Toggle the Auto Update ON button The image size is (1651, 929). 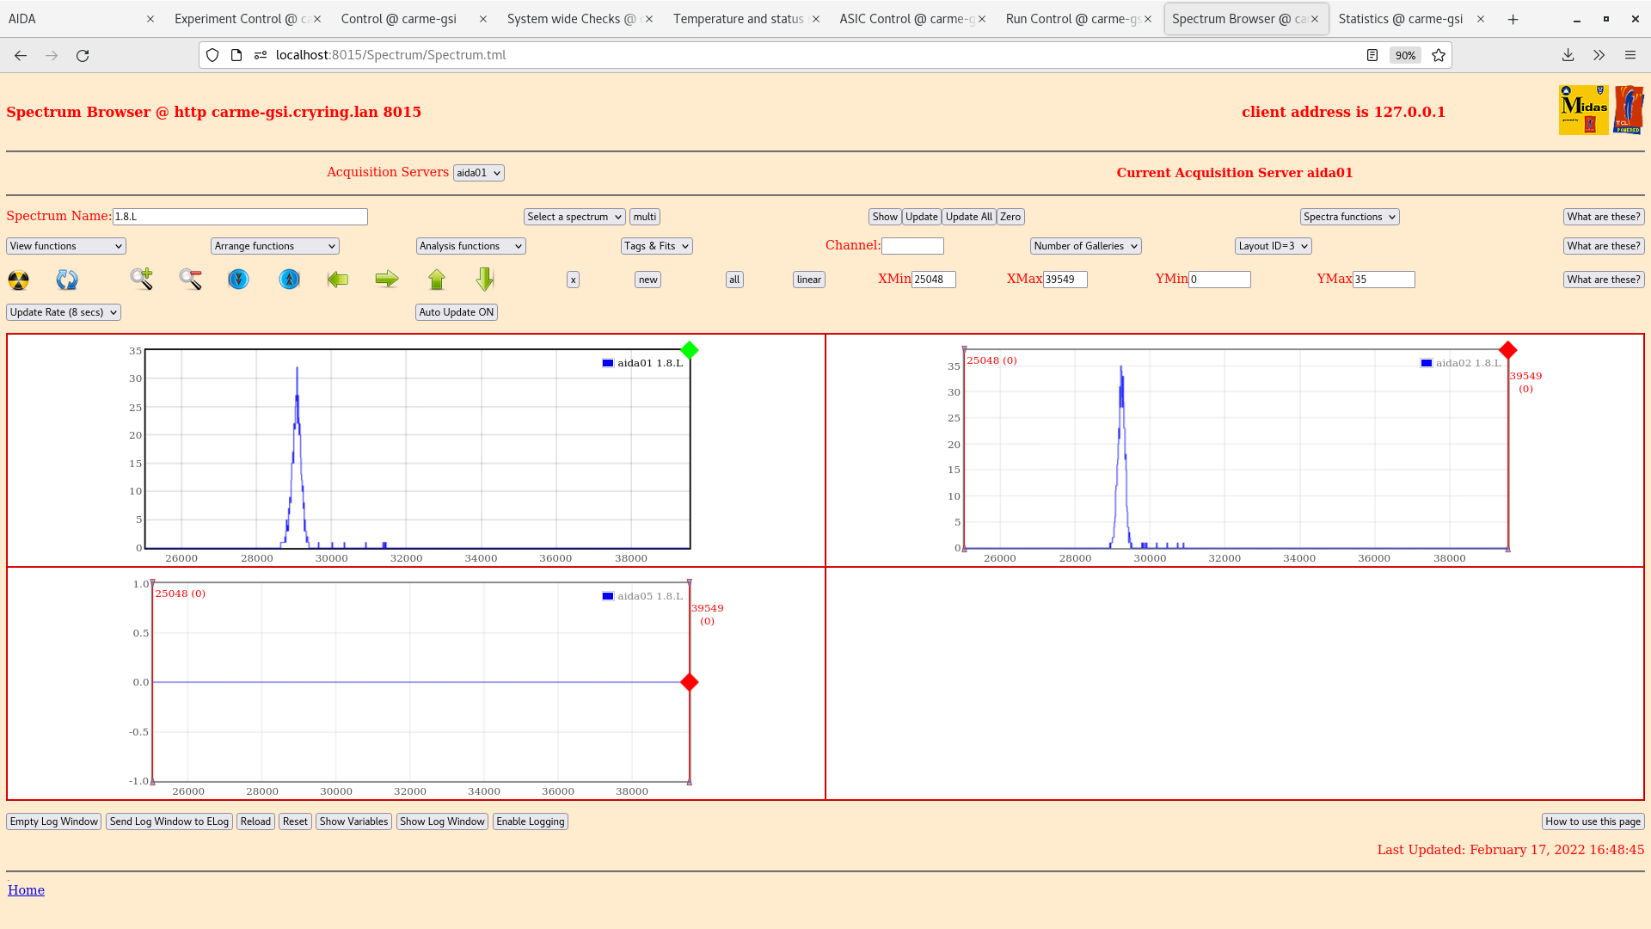point(457,312)
